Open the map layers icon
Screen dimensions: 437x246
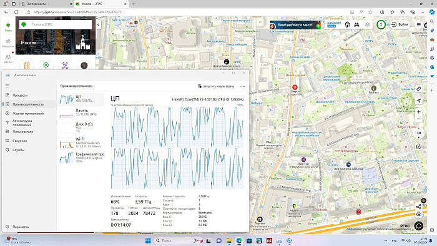[367, 24]
